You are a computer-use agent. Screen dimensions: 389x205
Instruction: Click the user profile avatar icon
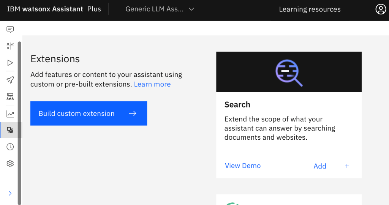[x=380, y=9]
